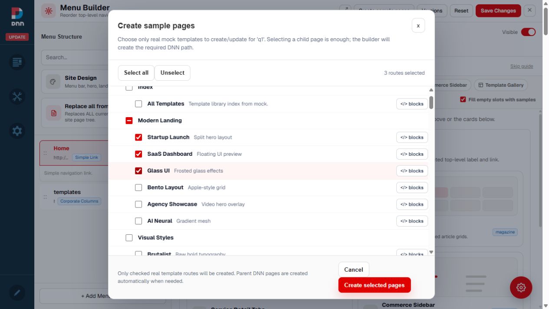
Task: Click the Template Gallery tab
Action: 500,85
